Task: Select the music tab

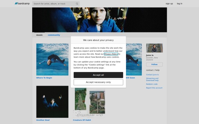Action: (39, 35)
